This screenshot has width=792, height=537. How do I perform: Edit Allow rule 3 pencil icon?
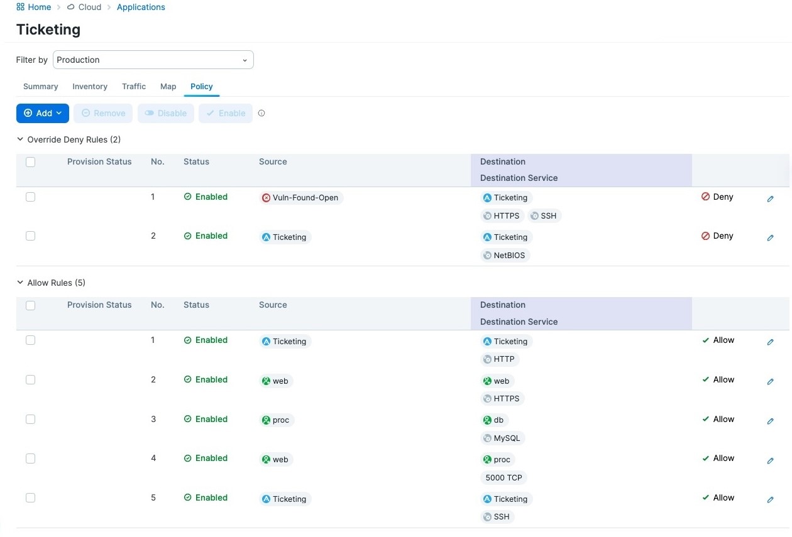(770, 421)
